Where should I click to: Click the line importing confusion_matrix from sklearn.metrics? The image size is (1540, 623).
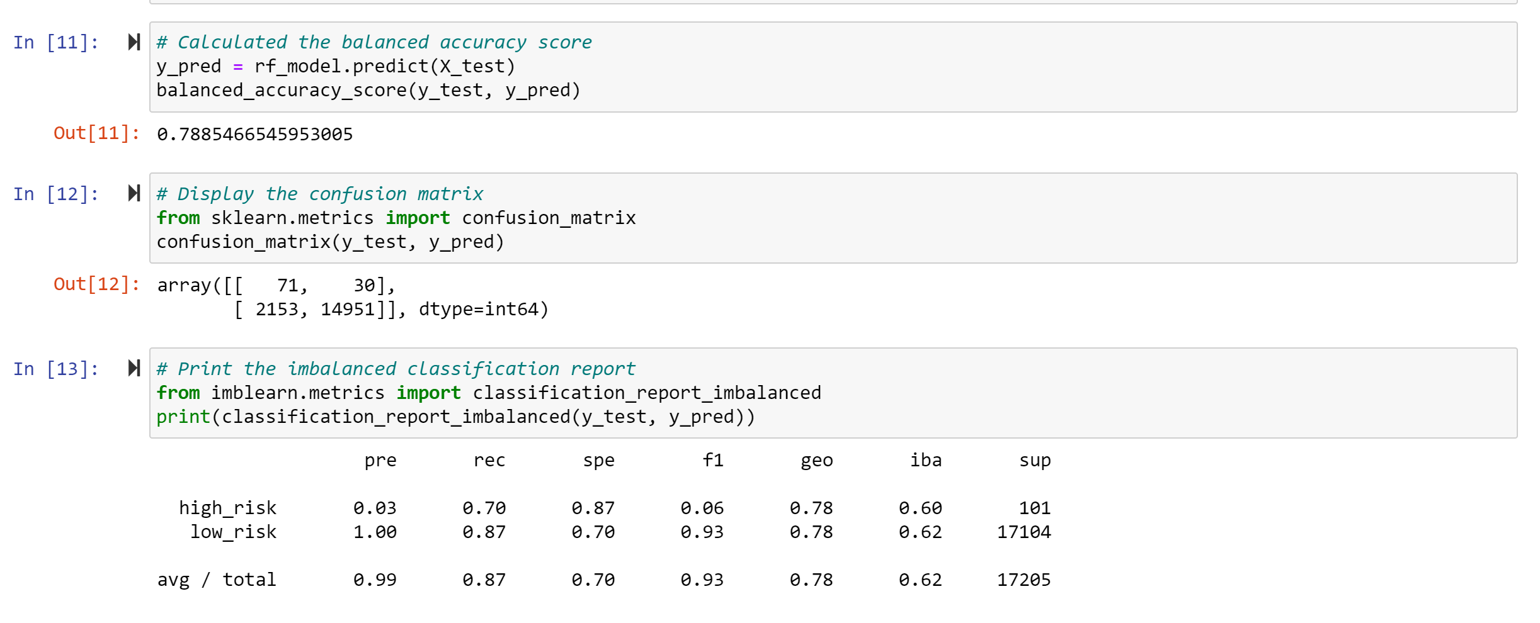pyautogui.click(x=396, y=218)
